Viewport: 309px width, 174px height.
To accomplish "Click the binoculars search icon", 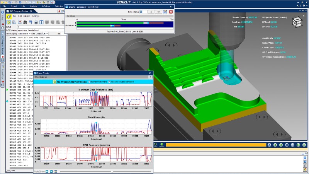I will coord(25,22).
